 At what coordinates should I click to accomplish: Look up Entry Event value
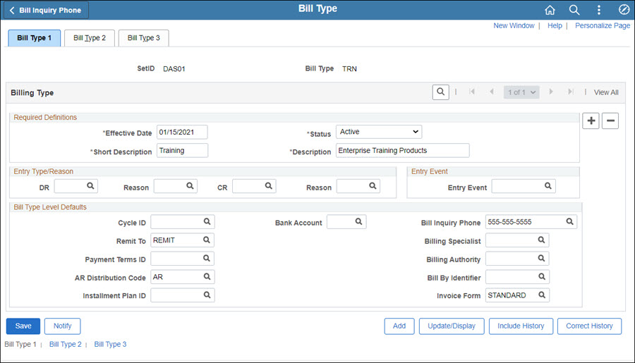pos(548,186)
